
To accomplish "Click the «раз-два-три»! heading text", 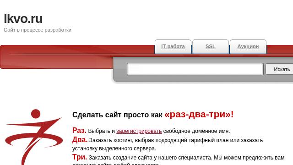I will (199, 114).
